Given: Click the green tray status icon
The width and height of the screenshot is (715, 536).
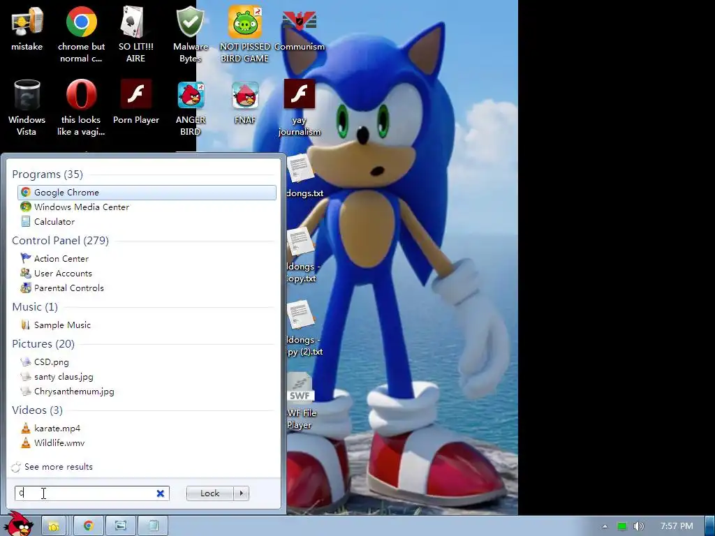Looking at the screenshot, I should click(x=622, y=526).
